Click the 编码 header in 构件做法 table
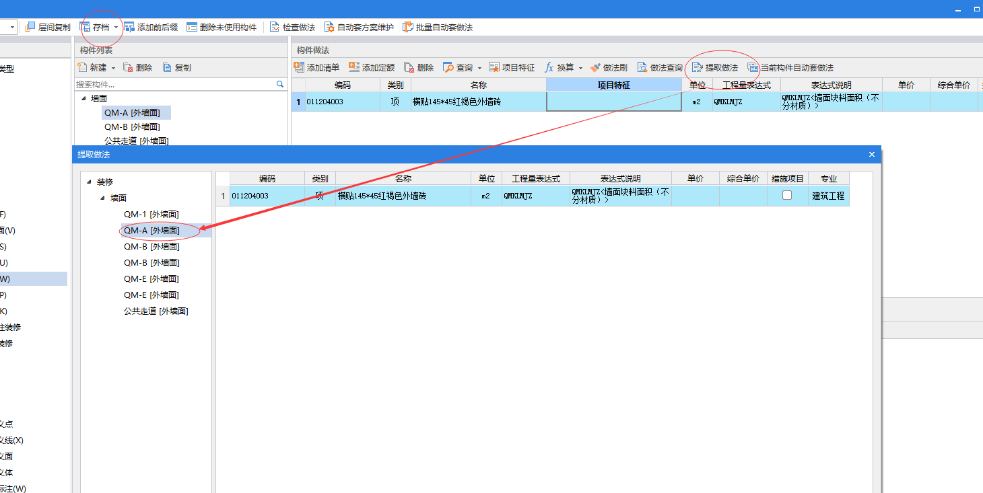 point(343,85)
